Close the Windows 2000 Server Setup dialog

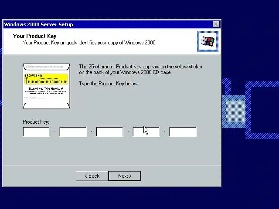216,24
